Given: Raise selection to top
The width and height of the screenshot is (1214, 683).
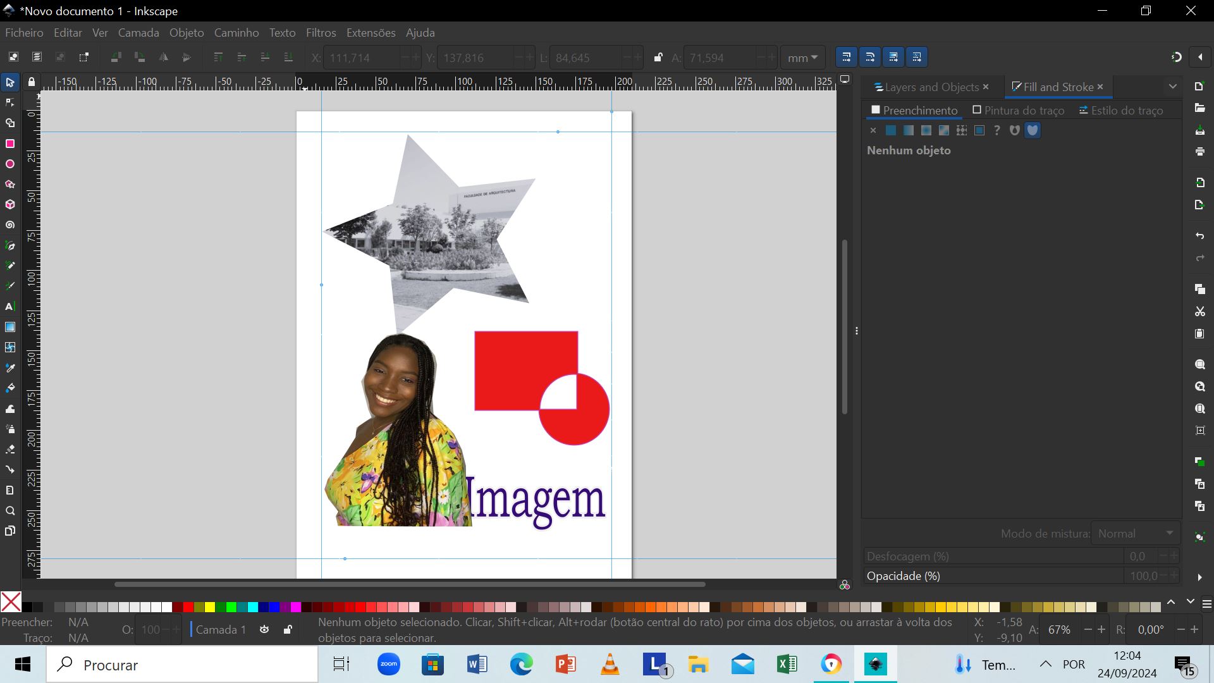Looking at the screenshot, I should point(218,57).
